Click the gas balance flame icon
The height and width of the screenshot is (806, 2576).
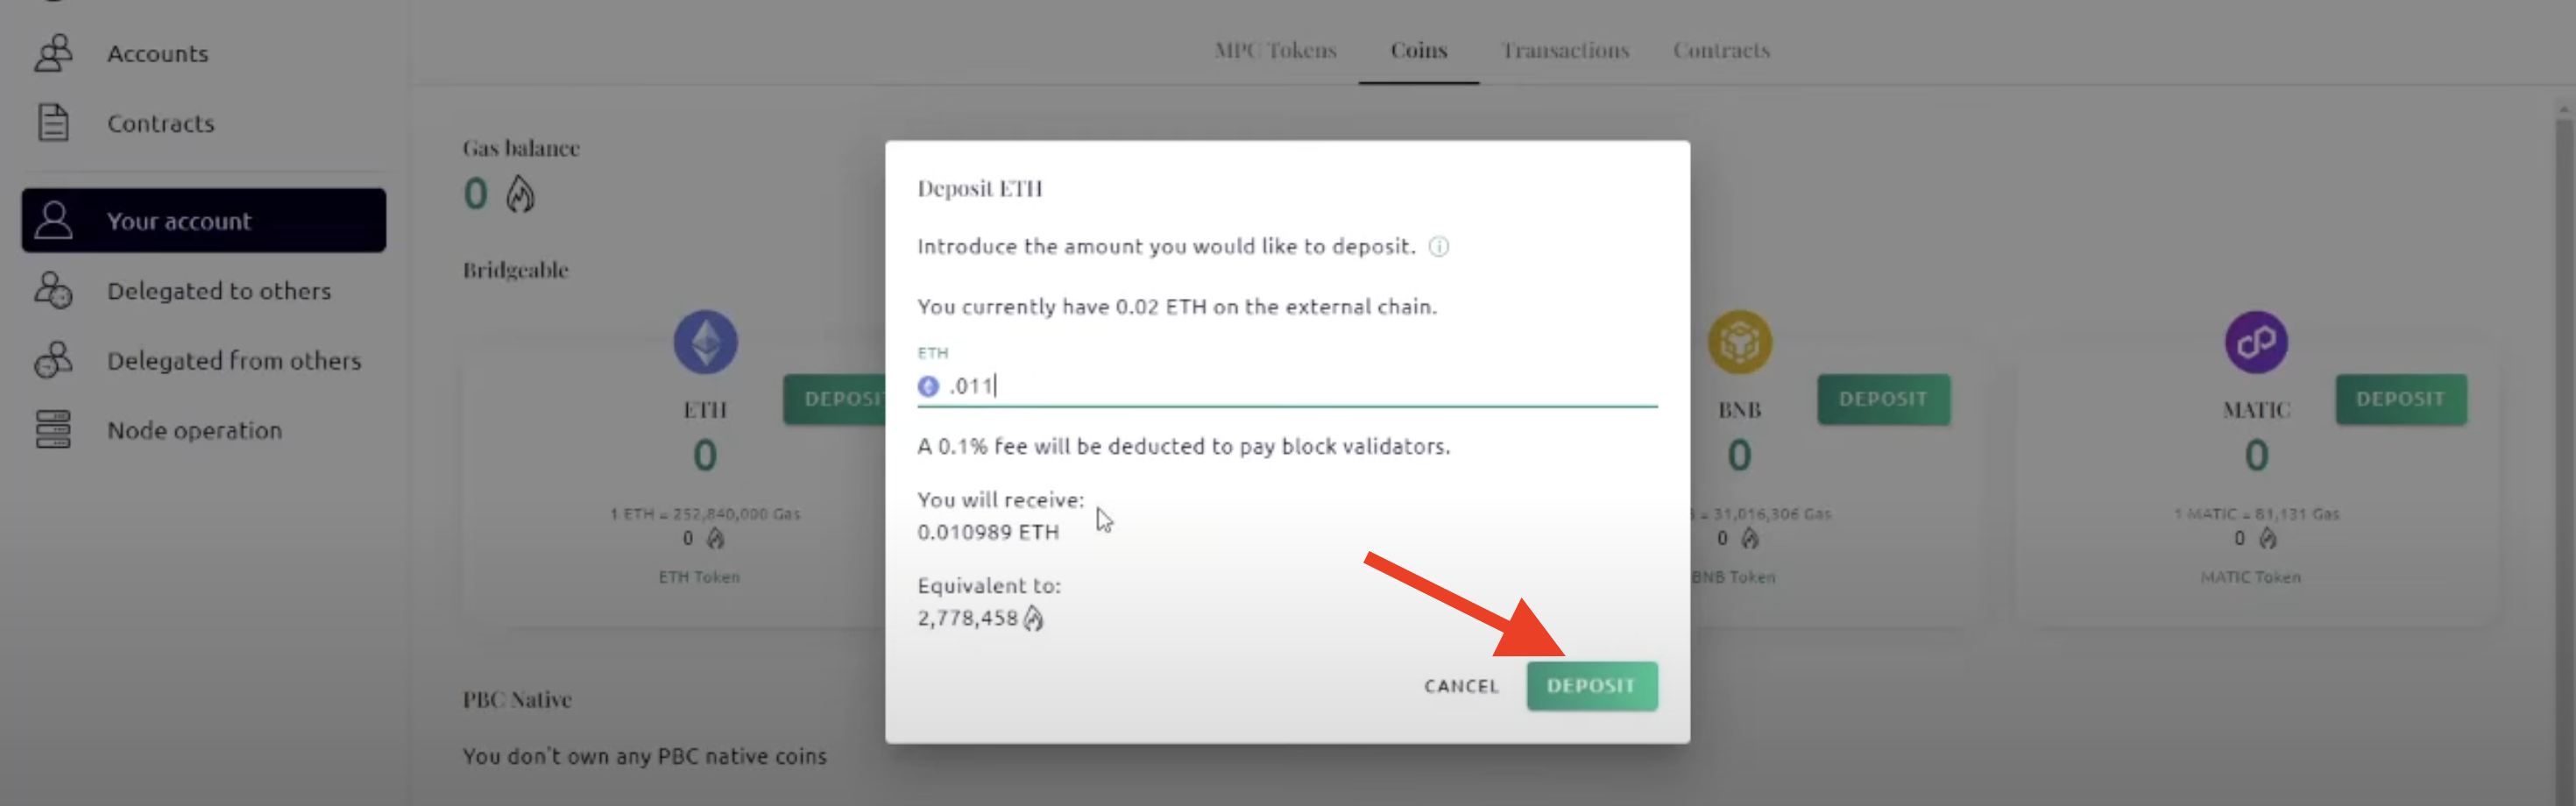520,194
